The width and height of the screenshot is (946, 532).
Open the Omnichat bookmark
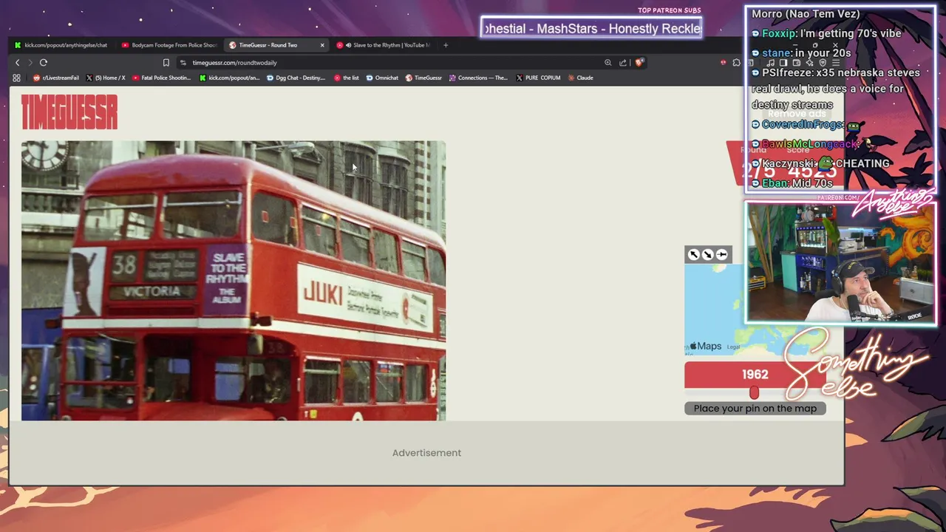tap(382, 78)
